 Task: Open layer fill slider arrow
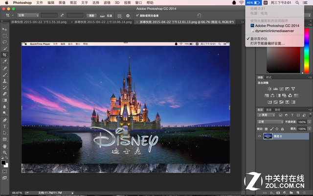point(310,129)
